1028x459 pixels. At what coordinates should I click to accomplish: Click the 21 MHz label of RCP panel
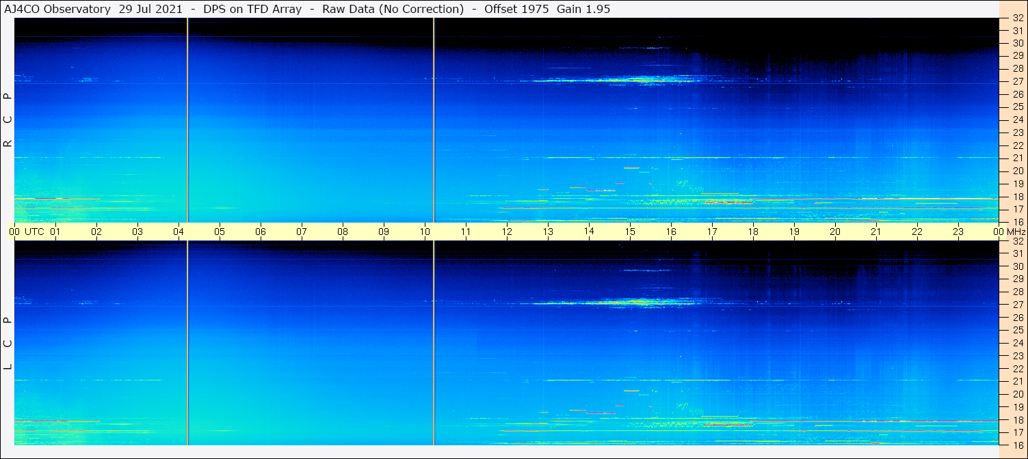[x=1017, y=158]
